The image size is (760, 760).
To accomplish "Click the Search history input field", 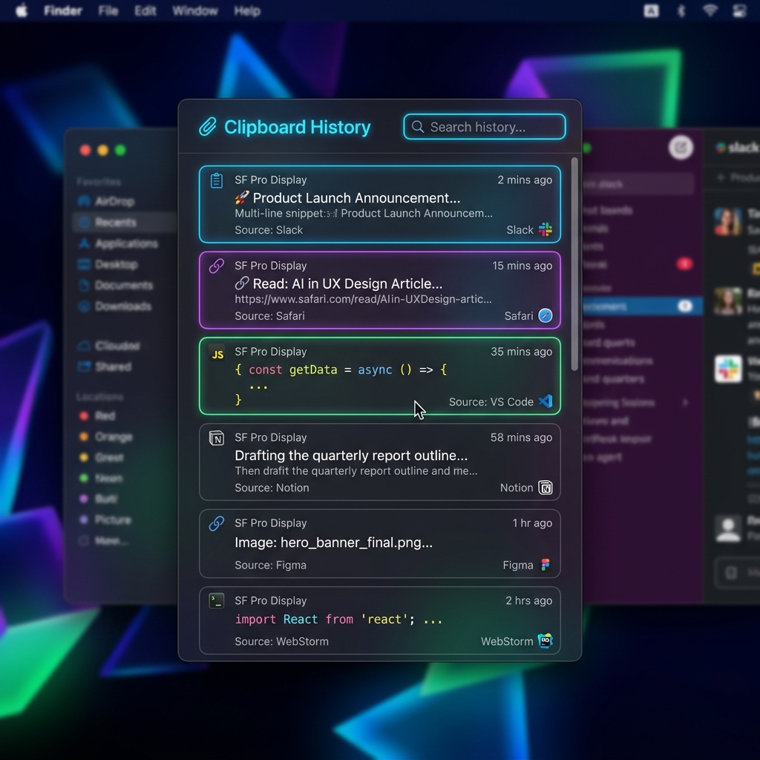I will pyautogui.click(x=484, y=127).
